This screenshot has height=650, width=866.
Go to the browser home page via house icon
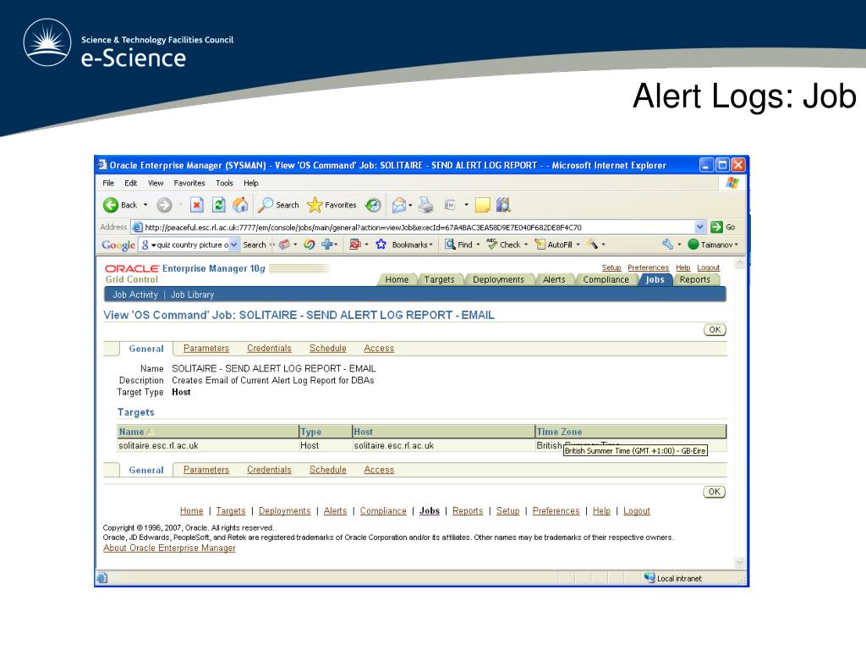point(240,205)
